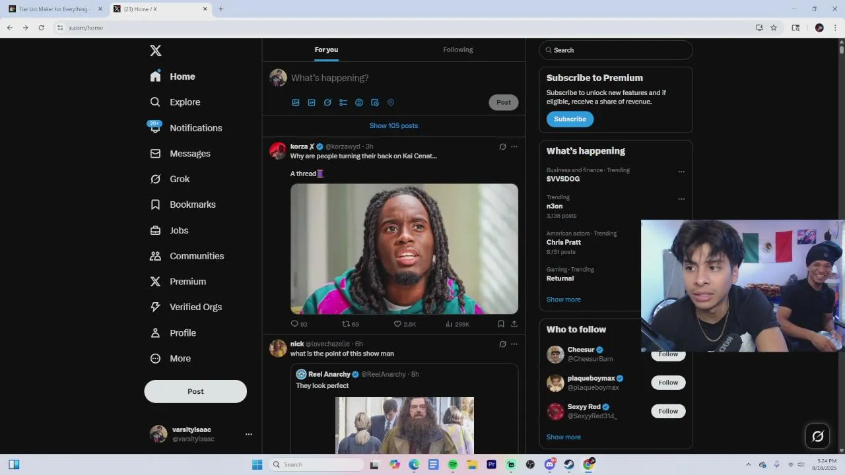This screenshot has width=845, height=475.
Task: Click the Subscribe to Premium button
Action: tap(570, 119)
